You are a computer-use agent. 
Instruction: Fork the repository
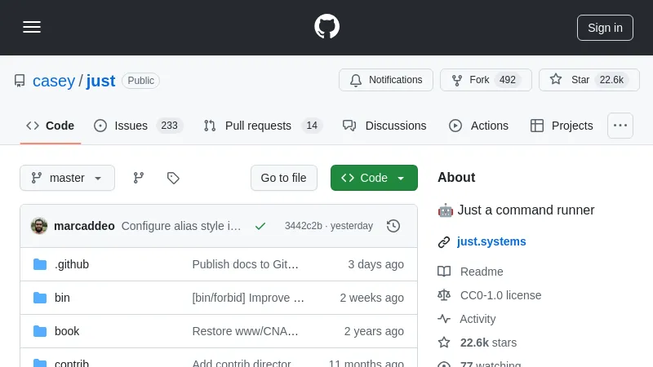coord(479,80)
